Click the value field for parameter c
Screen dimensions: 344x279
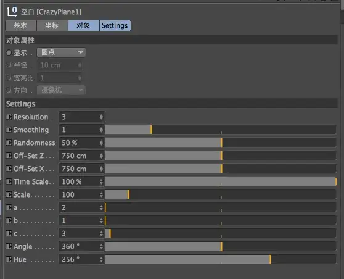81,233
